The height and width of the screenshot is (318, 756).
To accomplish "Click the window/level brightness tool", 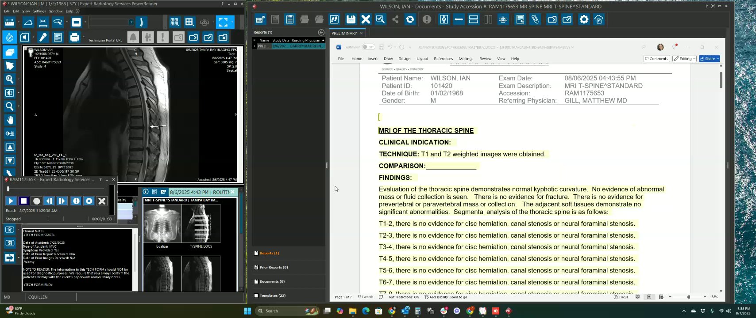I will (9, 93).
